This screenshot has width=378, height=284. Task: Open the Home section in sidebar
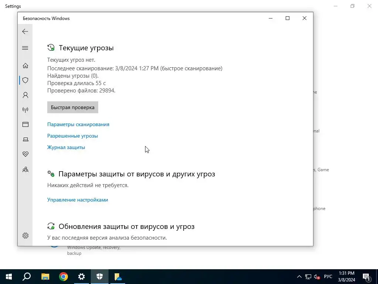tap(25, 66)
